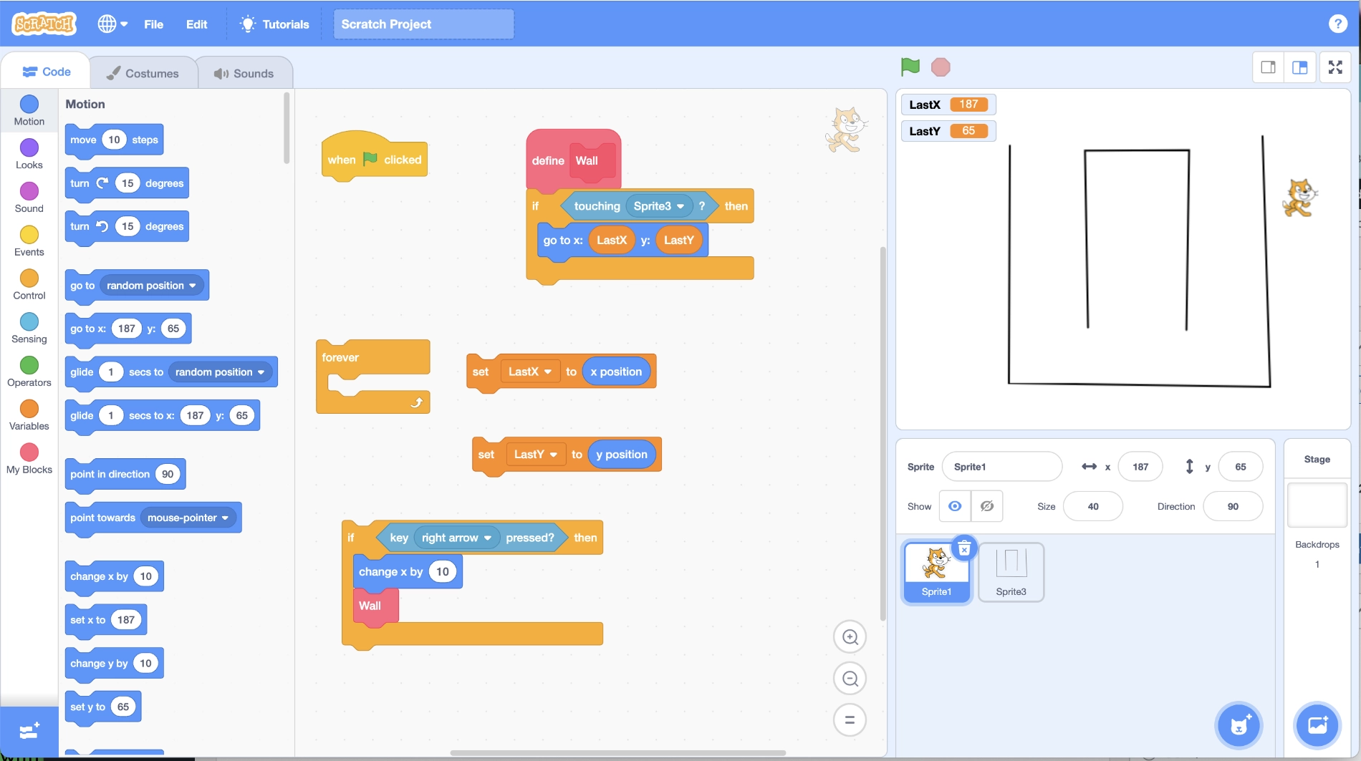Switch to small stage layout
This screenshot has width=1361, height=761.
[1268, 67]
